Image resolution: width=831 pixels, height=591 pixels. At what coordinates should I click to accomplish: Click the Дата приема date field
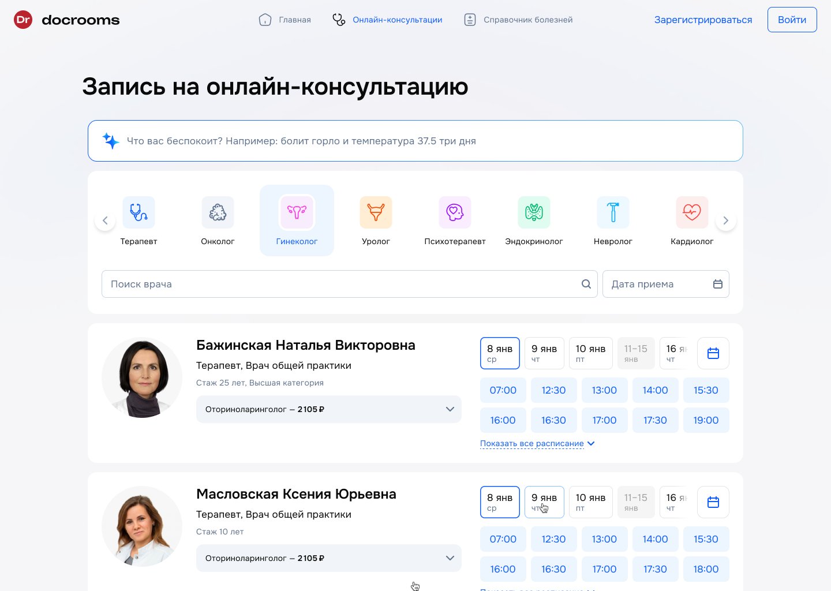666,284
